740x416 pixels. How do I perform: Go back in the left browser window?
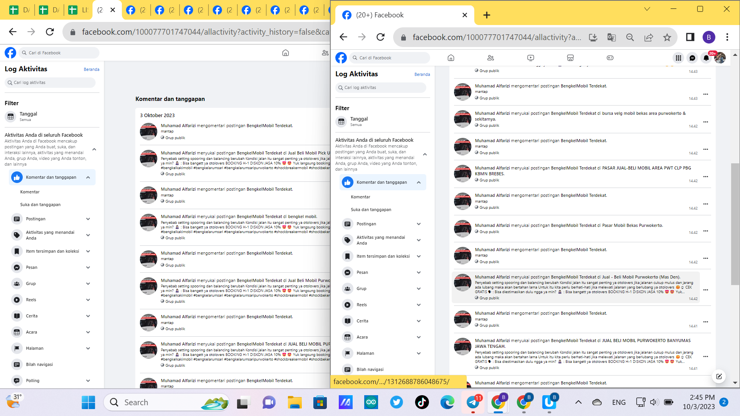click(13, 32)
